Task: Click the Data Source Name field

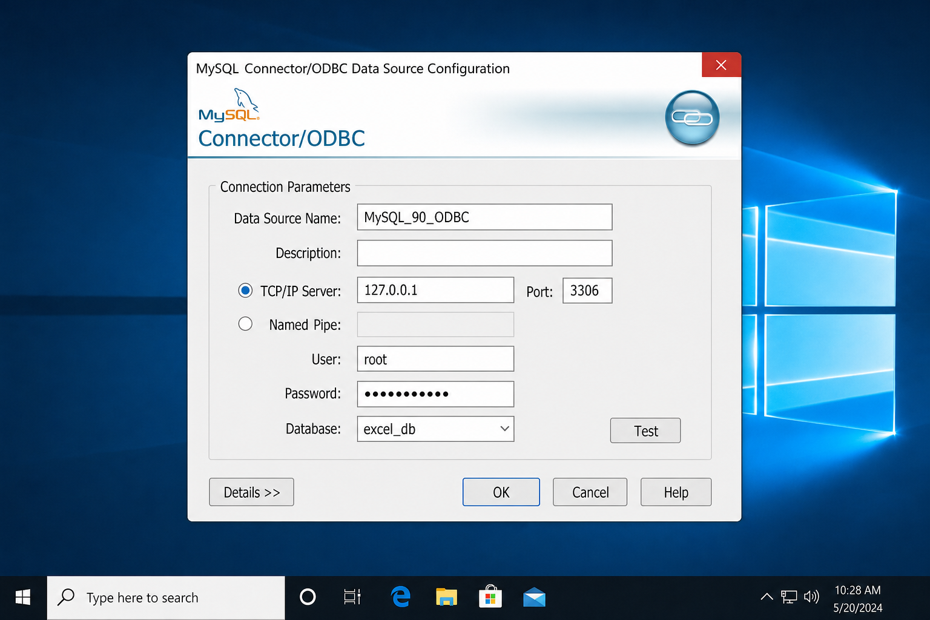Action: (484, 217)
